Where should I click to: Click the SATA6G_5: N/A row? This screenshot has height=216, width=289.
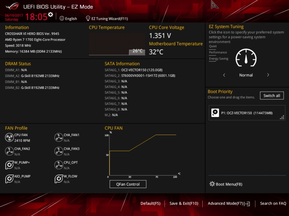(x=116, y=93)
